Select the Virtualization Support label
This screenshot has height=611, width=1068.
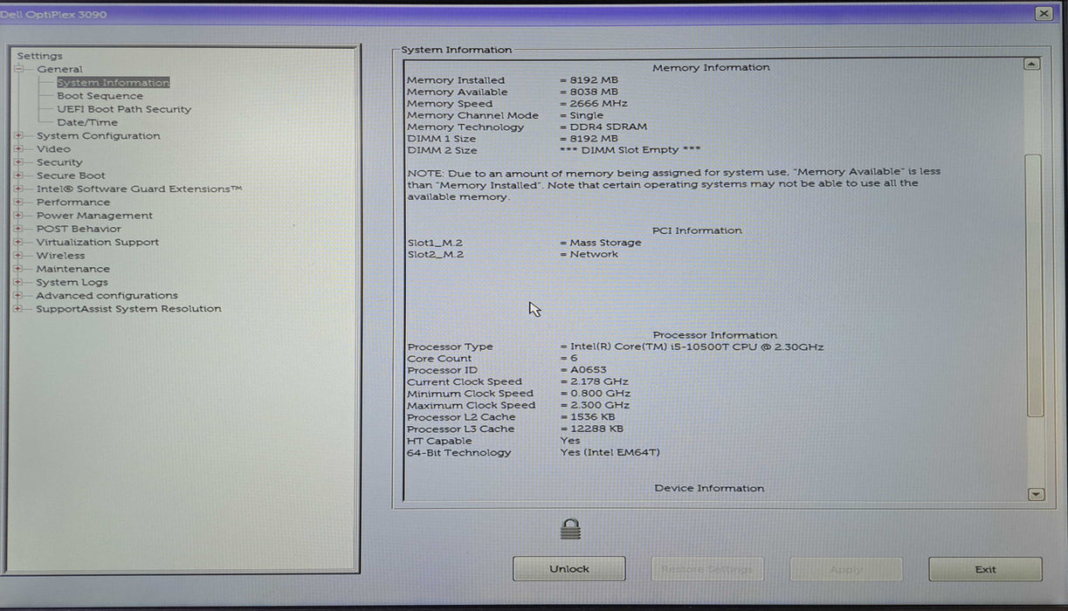[x=98, y=242]
